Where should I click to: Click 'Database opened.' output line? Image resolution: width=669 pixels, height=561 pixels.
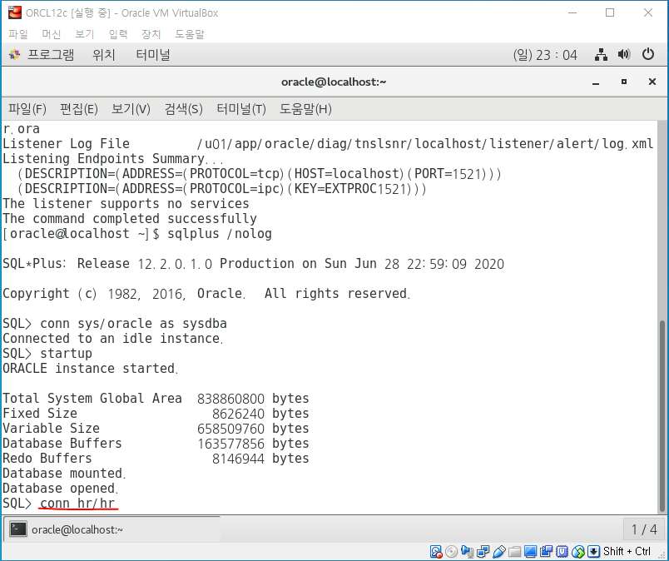tap(61, 488)
